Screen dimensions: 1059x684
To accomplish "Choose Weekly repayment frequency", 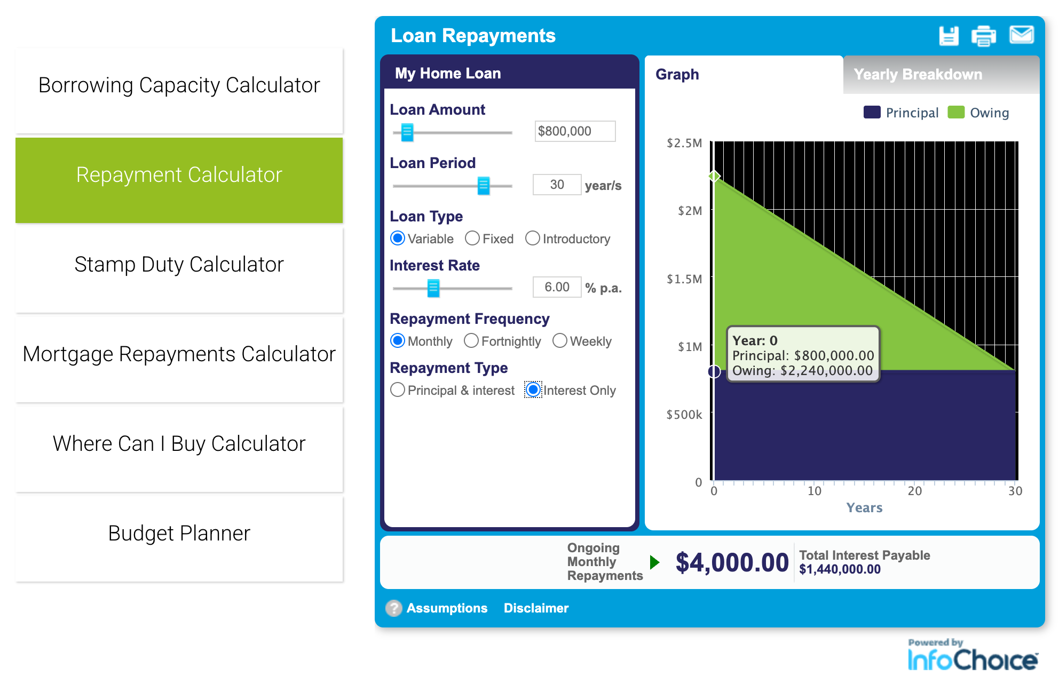I will click(x=559, y=340).
